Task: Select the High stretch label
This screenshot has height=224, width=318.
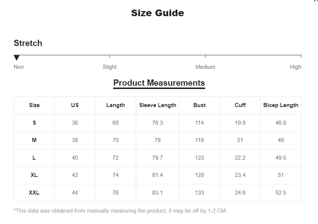Action: point(295,67)
